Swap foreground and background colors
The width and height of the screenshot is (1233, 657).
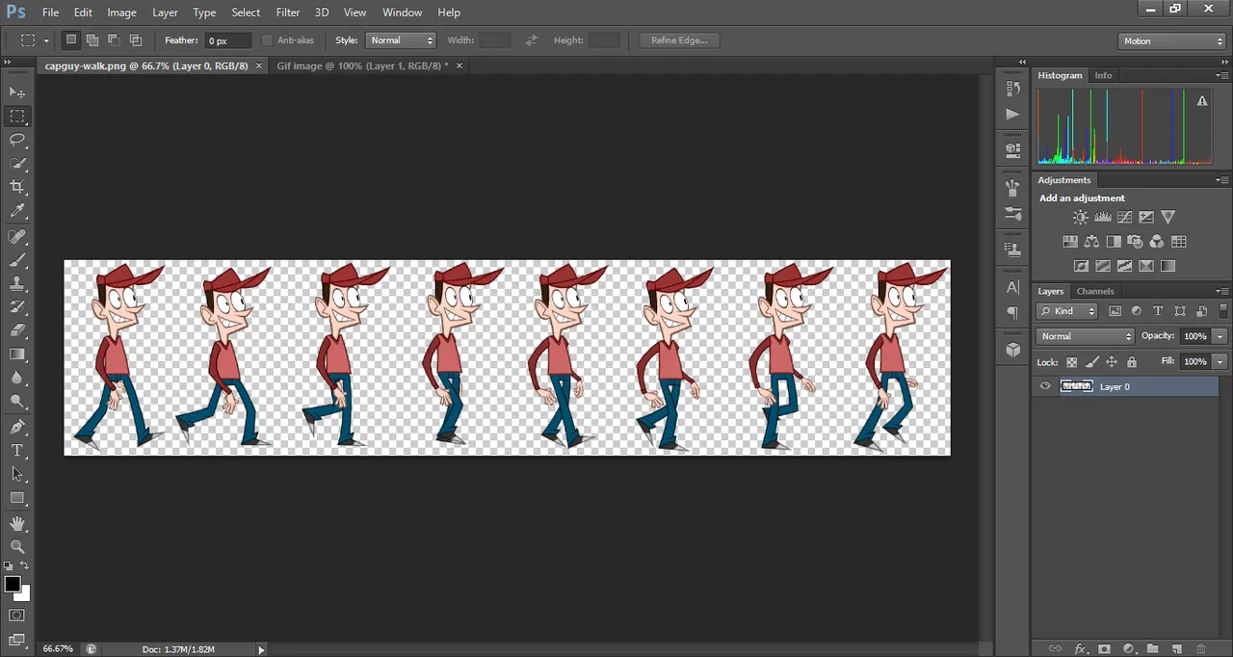pos(25,565)
